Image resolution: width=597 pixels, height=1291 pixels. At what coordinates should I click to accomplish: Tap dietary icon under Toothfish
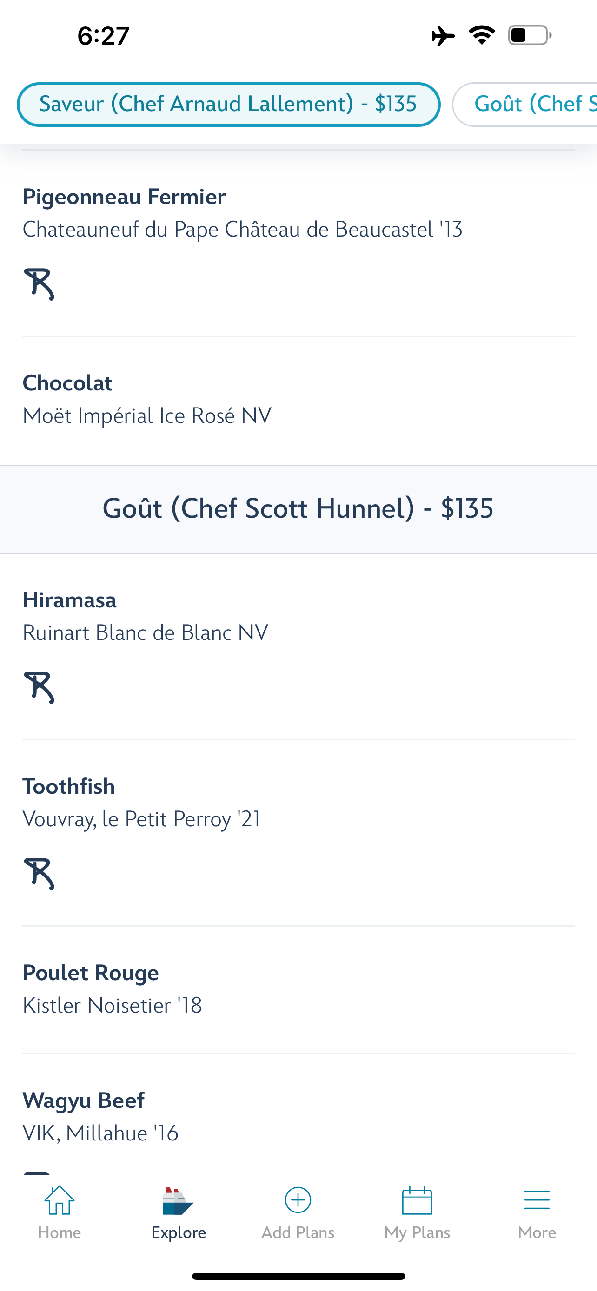pos(39,874)
